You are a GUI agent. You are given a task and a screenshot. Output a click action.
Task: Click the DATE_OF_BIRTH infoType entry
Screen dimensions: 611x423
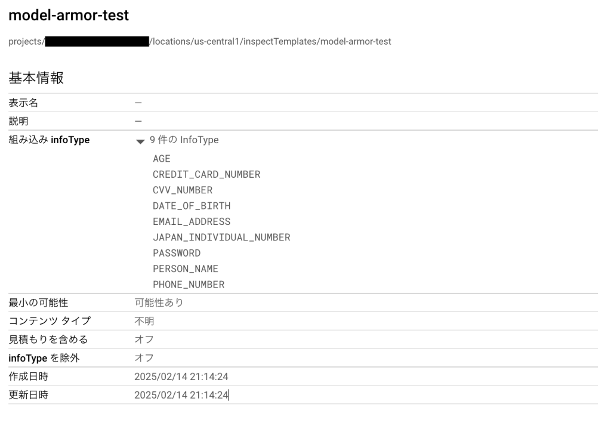click(192, 206)
